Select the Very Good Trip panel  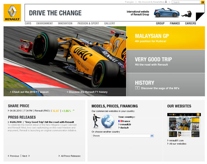(x=166, y=61)
